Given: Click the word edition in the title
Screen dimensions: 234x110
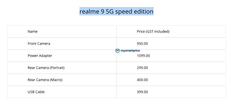Looking at the screenshot, I should 144,12.
